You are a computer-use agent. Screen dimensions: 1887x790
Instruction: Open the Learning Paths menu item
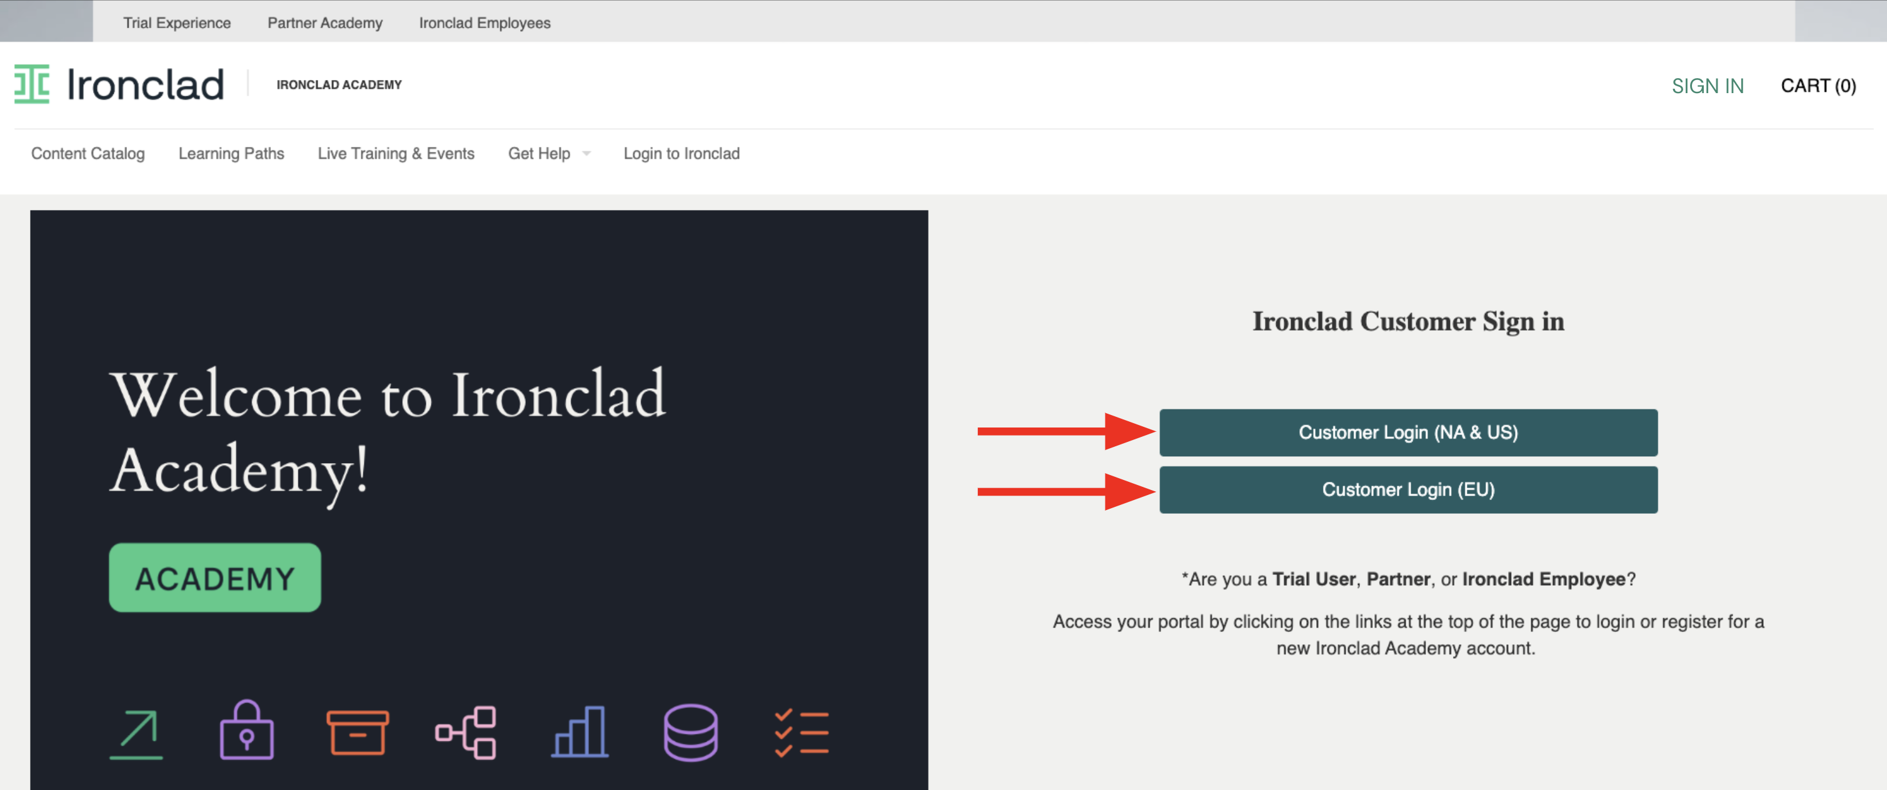pos(231,154)
